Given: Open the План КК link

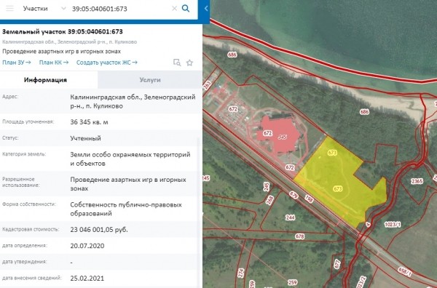Looking at the screenshot, I should click(54, 63).
